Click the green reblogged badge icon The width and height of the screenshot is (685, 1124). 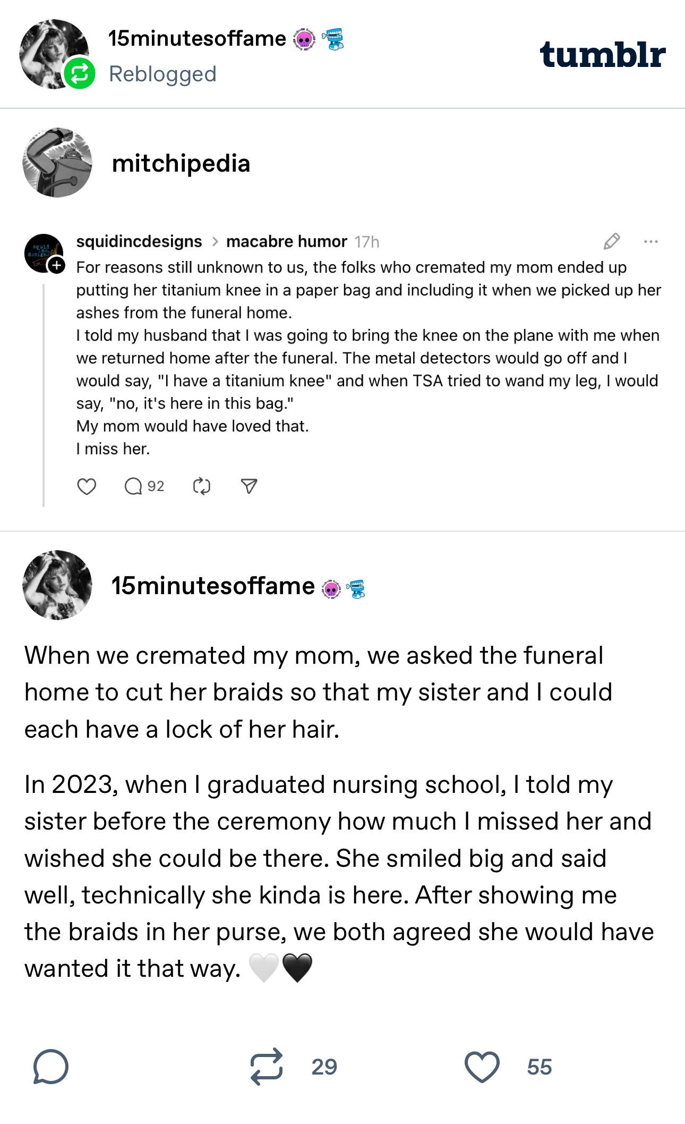tap(80, 73)
